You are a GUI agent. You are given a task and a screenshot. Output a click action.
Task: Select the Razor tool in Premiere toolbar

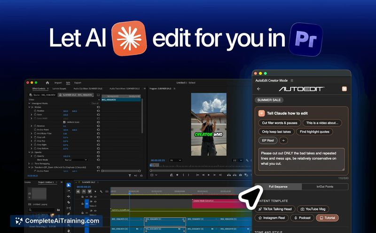(x=69, y=202)
